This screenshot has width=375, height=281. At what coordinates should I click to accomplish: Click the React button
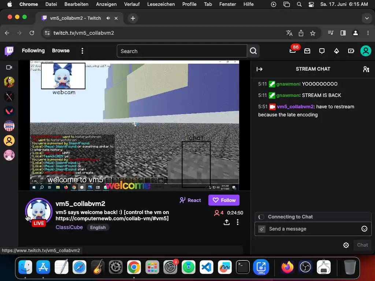pyautogui.click(x=190, y=200)
